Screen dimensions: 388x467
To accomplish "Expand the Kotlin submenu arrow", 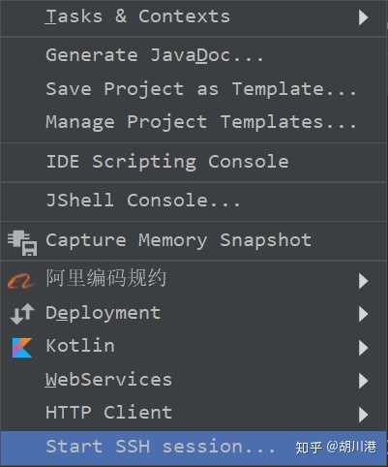I will coord(364,348).
